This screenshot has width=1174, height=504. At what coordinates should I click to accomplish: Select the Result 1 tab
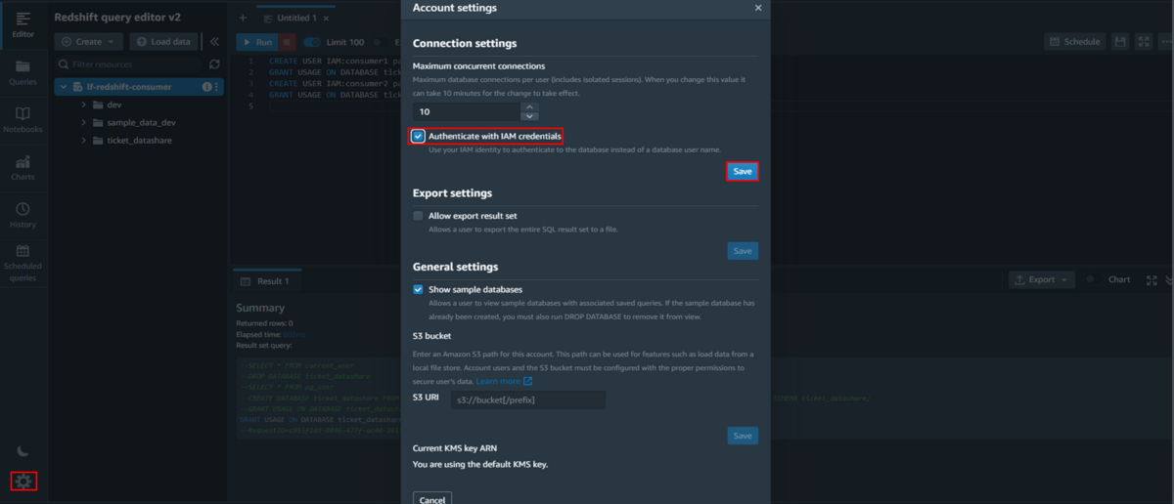click(x=266, y=281)
